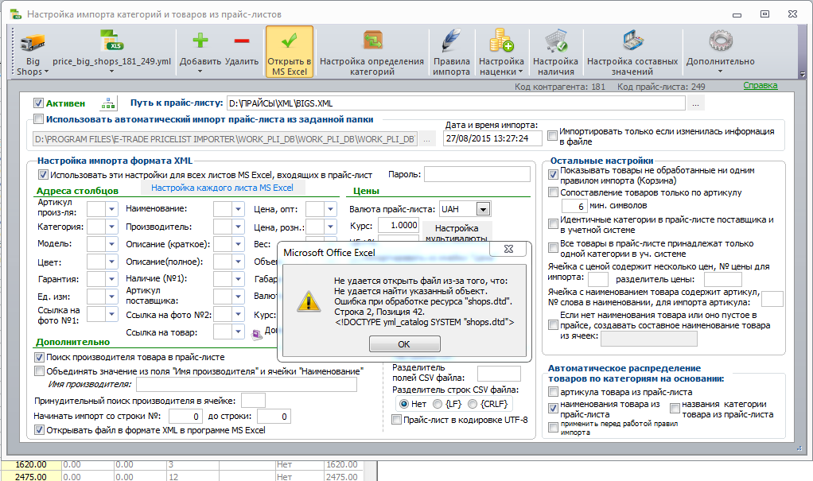Toggle manufacturer search in price list
The image size is (813, 481).
tap(39, 357)
